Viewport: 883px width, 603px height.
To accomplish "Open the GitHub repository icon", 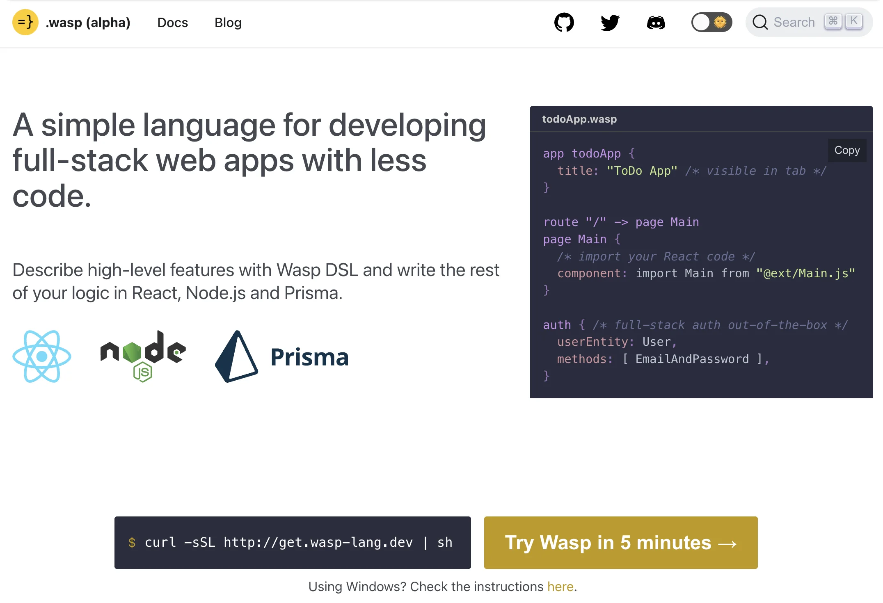I will point(564,22).
